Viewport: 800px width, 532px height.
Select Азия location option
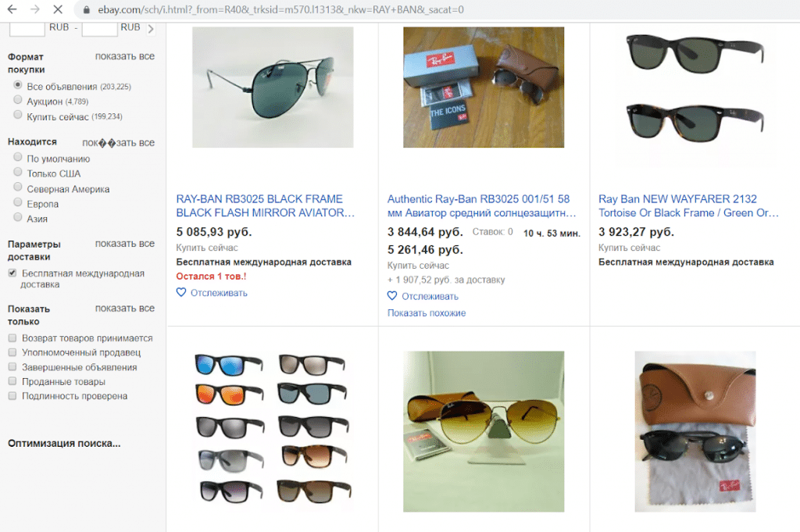click(18, 216)
